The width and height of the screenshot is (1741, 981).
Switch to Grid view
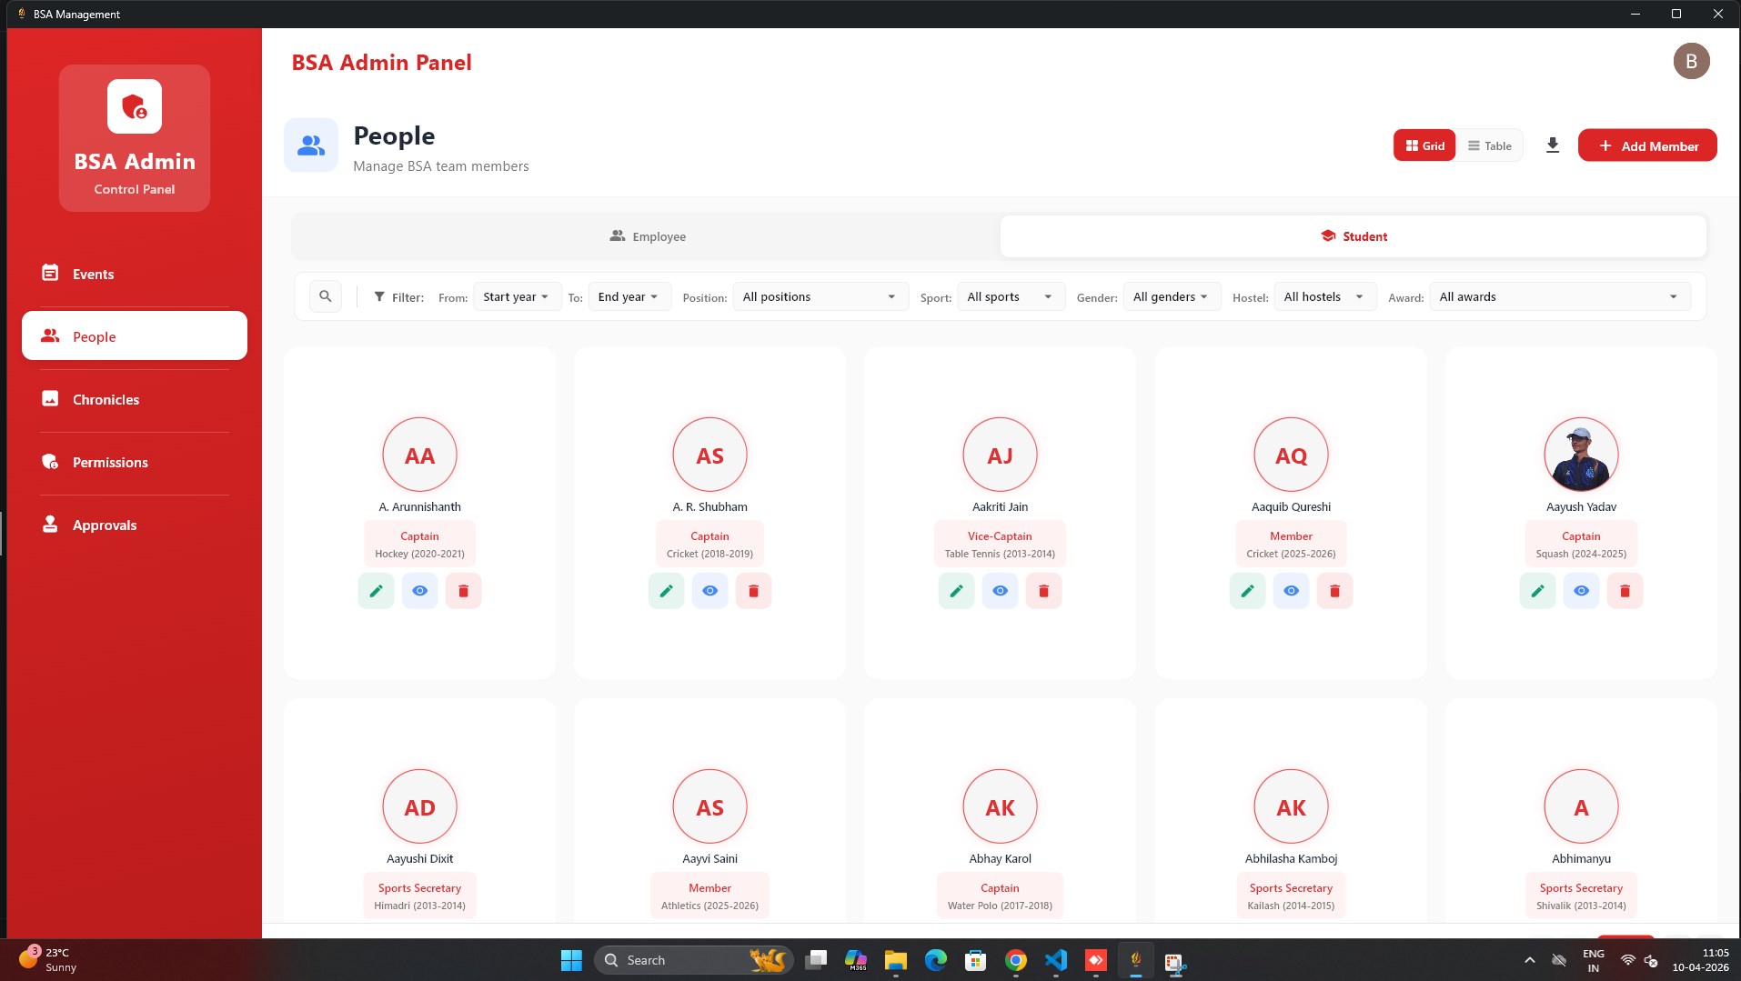(1424, 145)
